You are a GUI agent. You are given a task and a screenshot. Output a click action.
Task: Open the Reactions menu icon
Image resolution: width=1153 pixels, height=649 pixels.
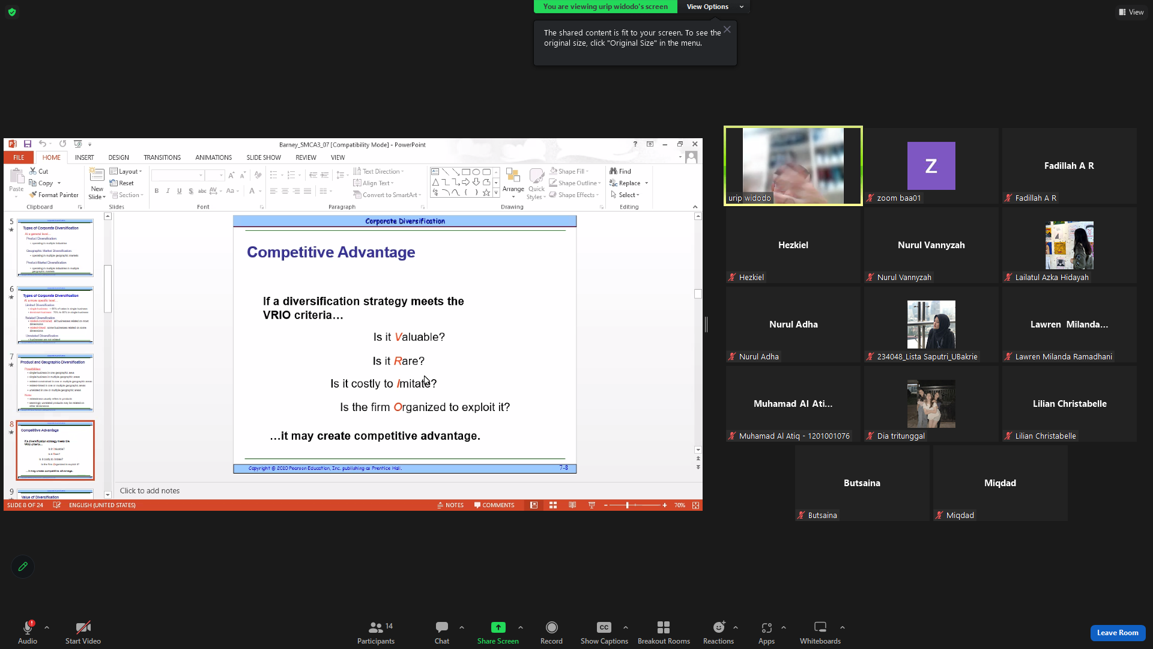coord(718,627)
